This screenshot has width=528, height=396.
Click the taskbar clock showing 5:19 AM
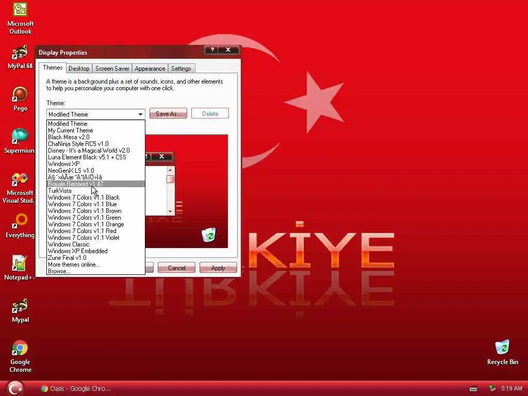tap(511, 389)
